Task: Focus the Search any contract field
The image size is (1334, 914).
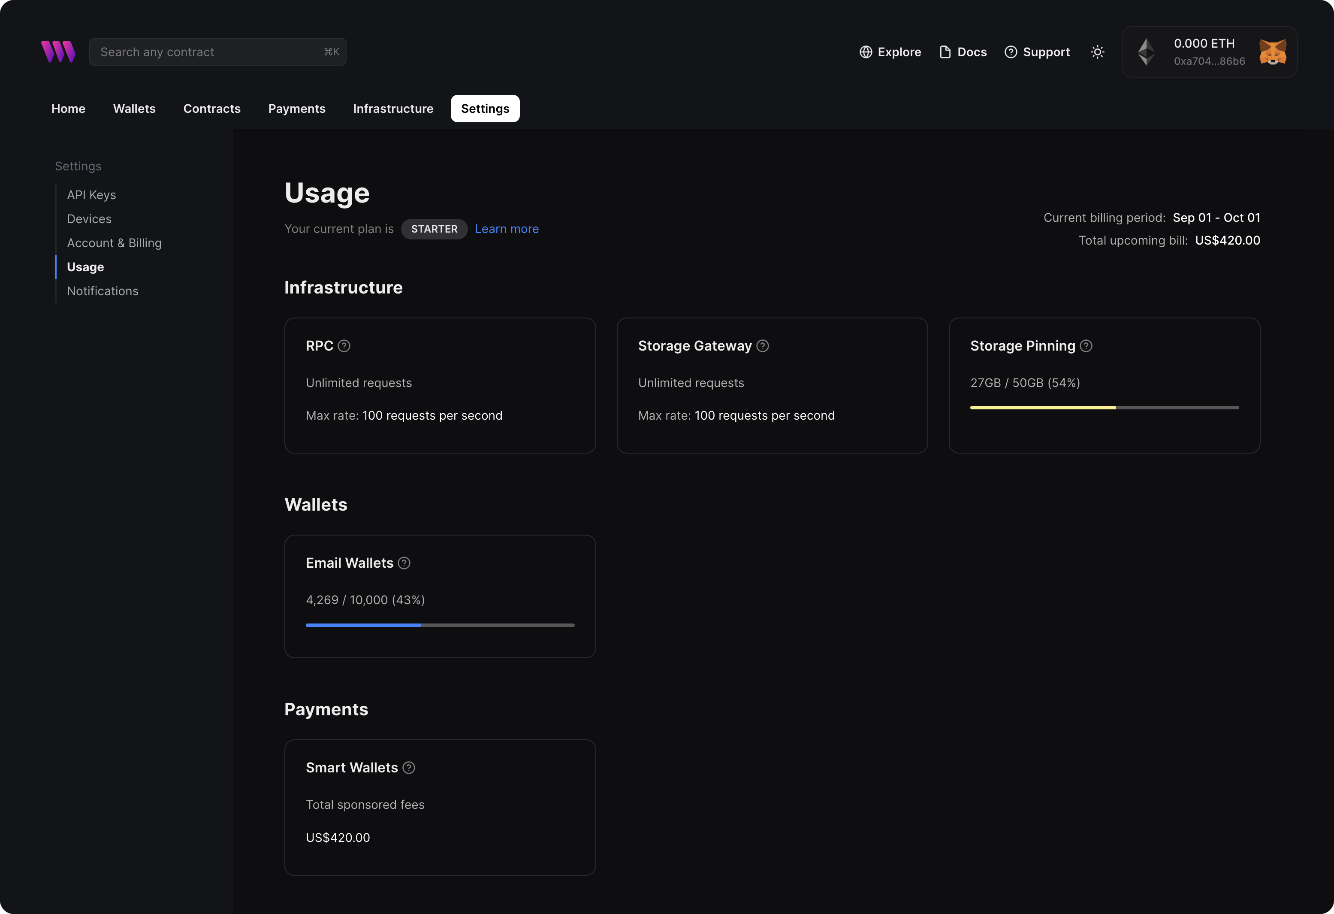Action: [209, 52]
